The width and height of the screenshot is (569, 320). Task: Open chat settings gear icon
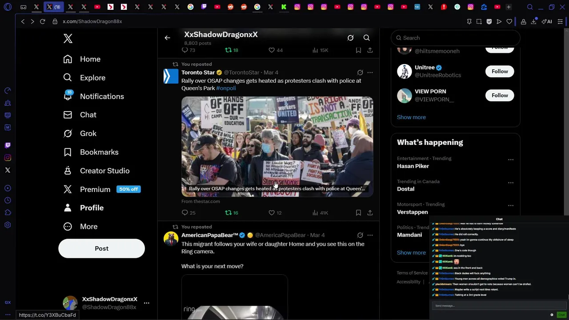click(552, 315)
